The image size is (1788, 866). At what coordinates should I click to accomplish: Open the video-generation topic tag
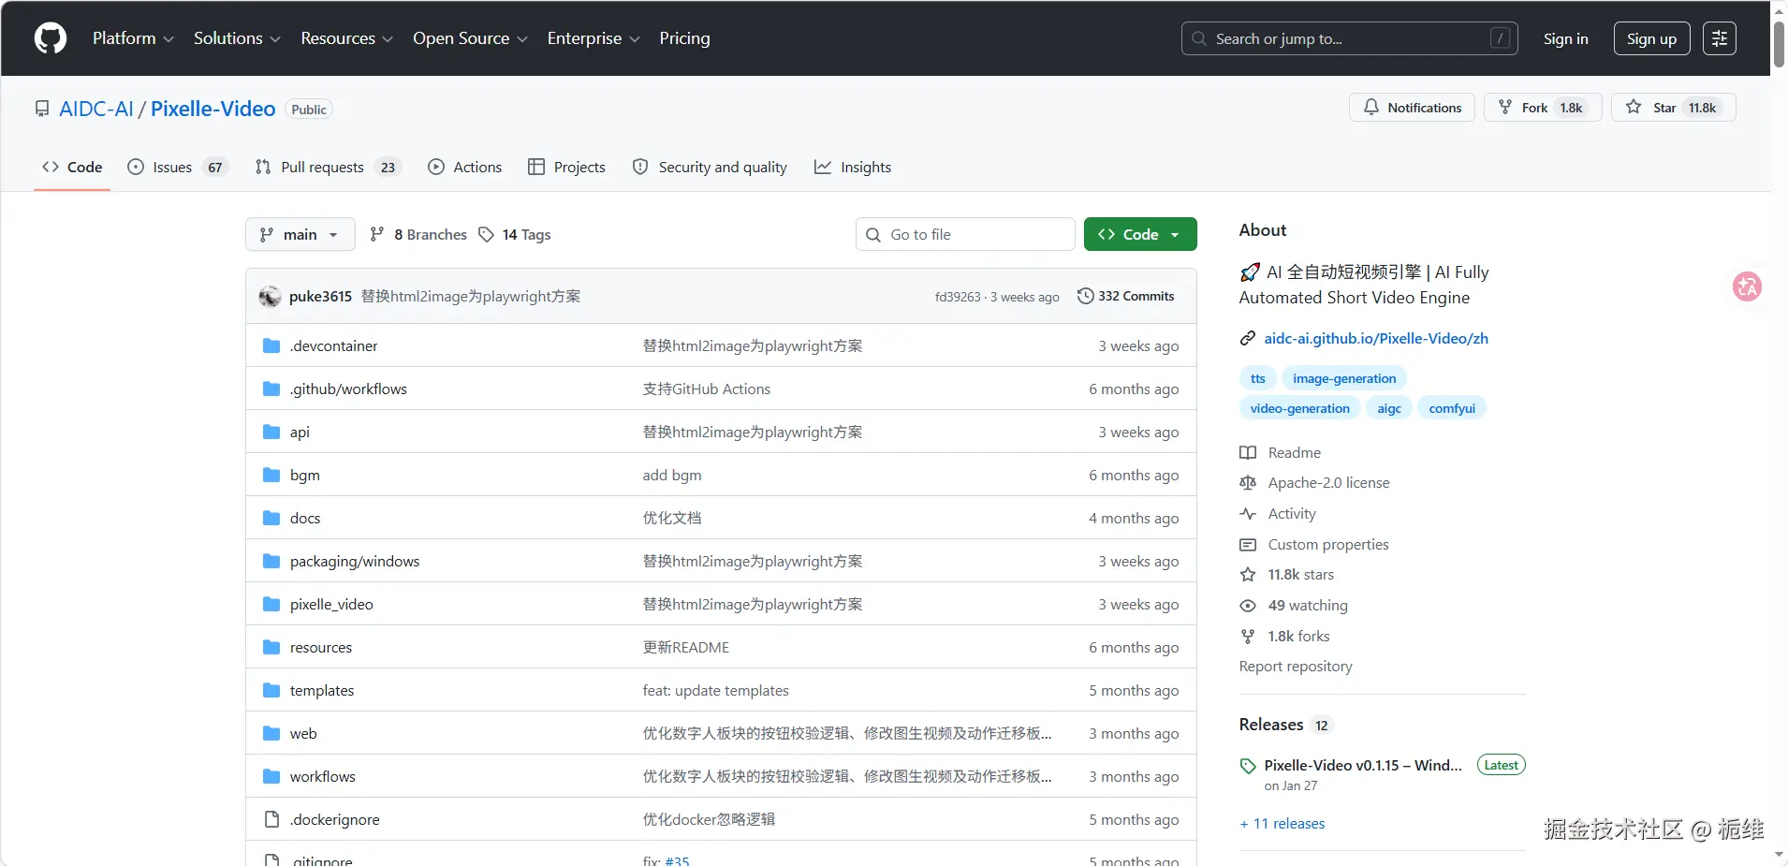1299,408
